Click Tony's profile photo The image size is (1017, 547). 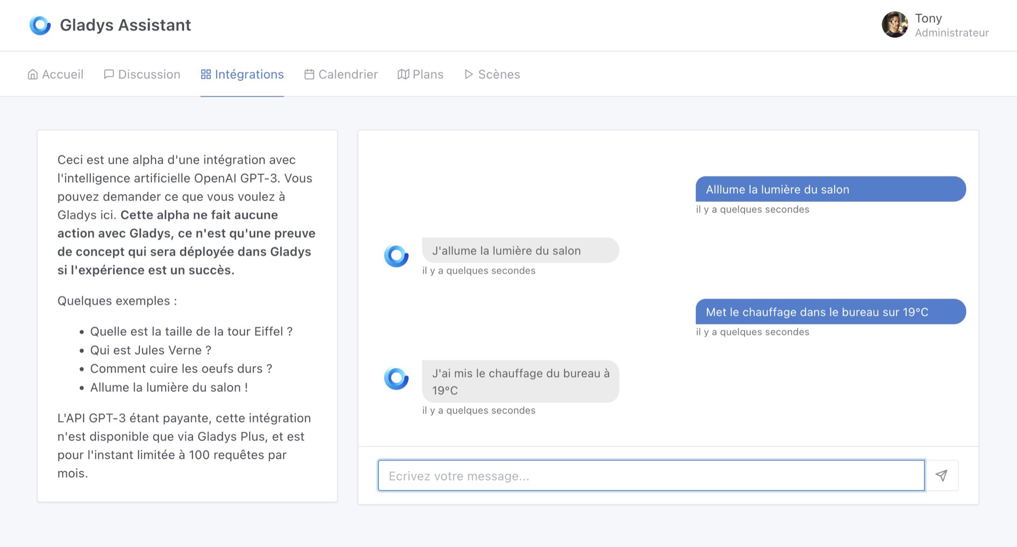[x=895, y=25]
